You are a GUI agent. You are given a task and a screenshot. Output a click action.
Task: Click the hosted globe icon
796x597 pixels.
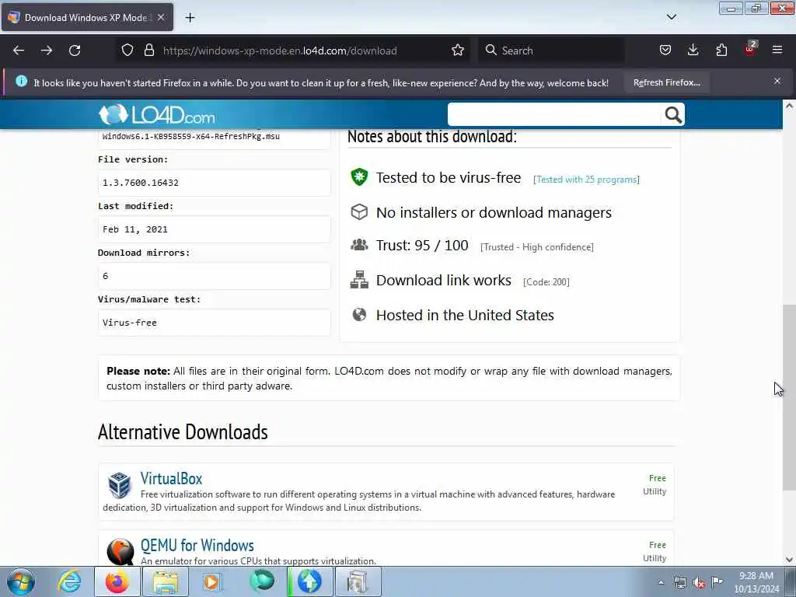(359, 315)
